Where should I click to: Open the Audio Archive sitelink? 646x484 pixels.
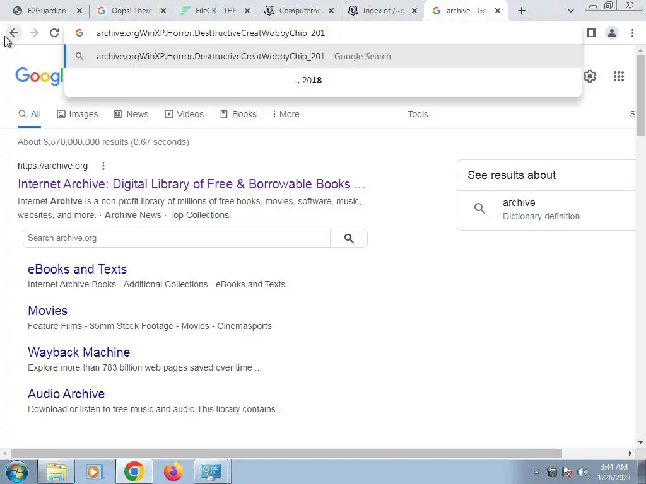coord(66,394)
